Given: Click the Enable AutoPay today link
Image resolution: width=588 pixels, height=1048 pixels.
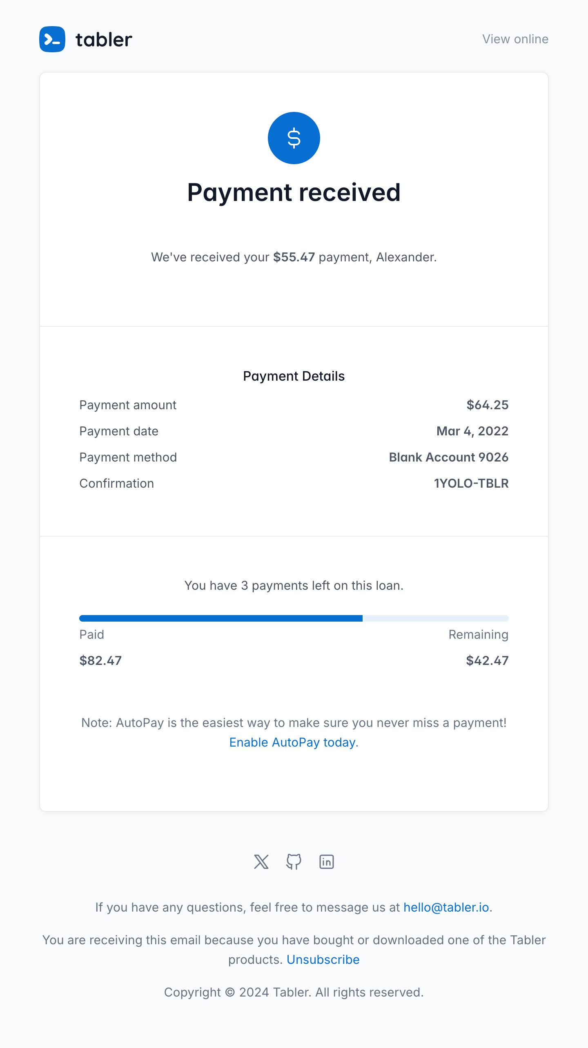Looking at the screenshot, I should click(292, 742).
